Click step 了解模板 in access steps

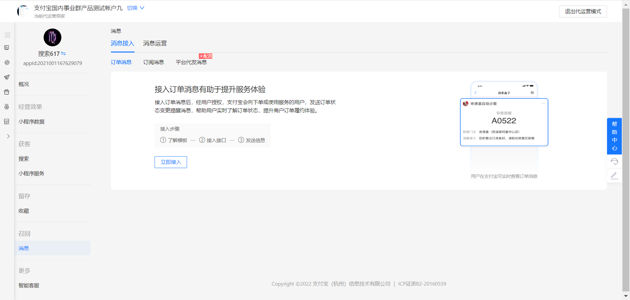point(174,140)
